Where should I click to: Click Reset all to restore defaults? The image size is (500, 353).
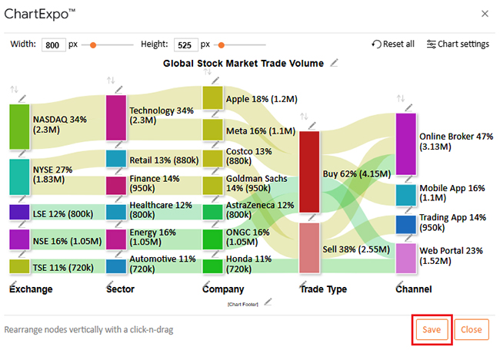(393, 44)
